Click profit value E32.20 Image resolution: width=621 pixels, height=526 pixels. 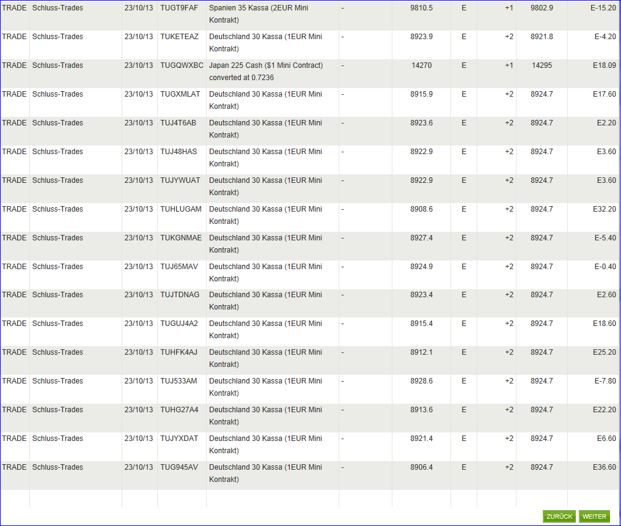(x=604, y=209)
